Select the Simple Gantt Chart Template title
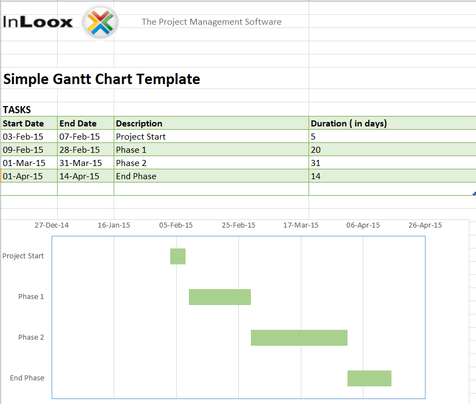 (102, 79)
